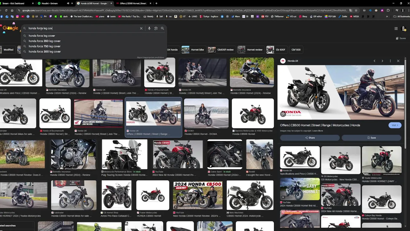This screenshot has width=410, height=231.
Task: Go to previous image in preview panel
Action: [374, 61]
